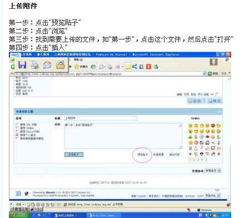Click the Internet zone globe in status bar

[199, 210]
